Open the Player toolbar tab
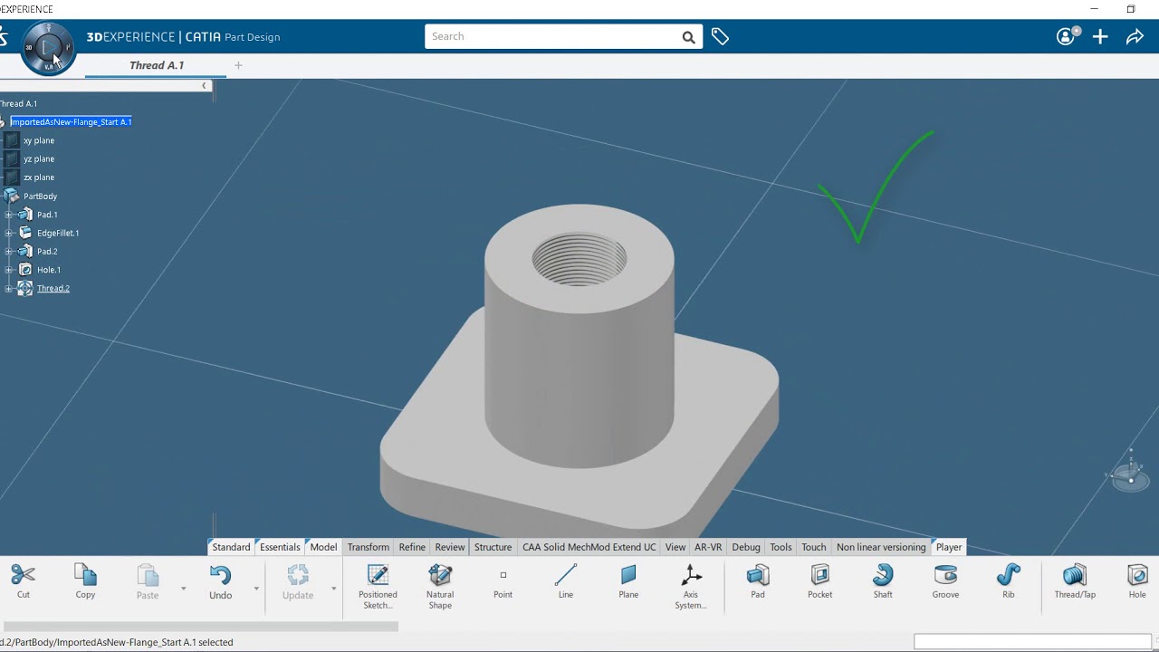This screenshot has width=1159, height=652. (x=949, y=547)
